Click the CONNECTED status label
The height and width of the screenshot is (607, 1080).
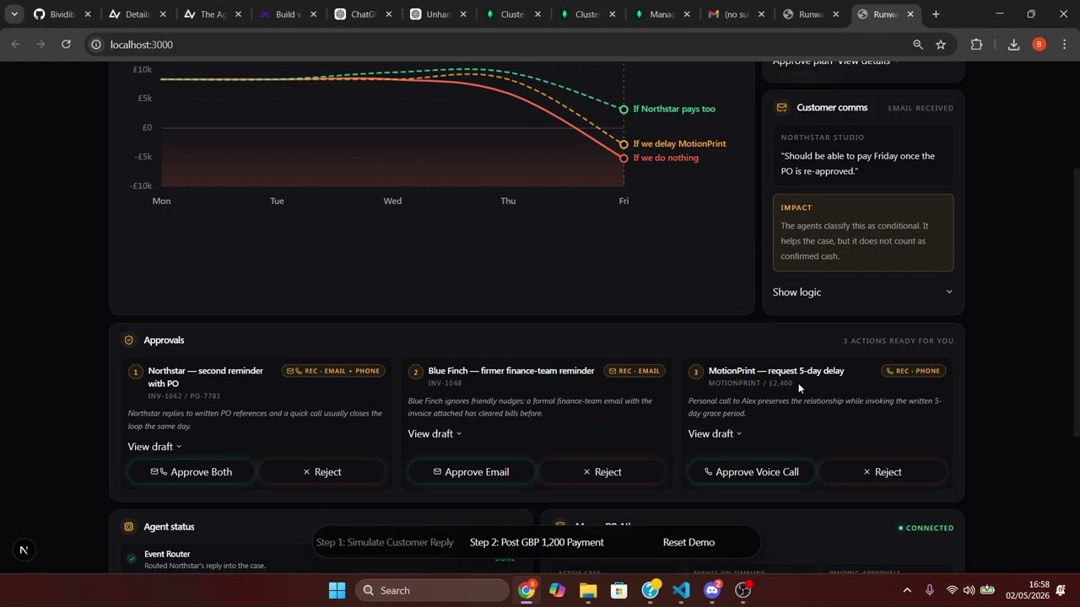click(926, 528)
